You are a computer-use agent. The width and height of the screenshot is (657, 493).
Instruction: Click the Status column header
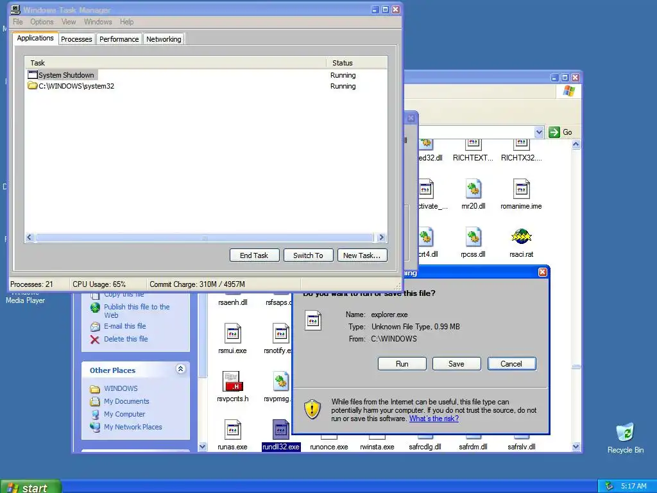click(x=357, y=63)
